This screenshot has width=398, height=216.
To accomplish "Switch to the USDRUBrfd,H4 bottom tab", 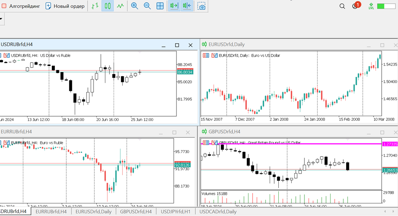I will pyautogui.click(x=15, y=212).
